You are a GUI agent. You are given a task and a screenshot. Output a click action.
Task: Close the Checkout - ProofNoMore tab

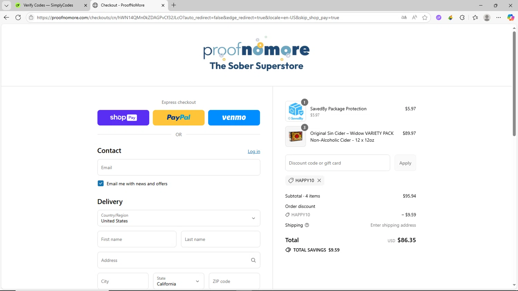point(163,5)
